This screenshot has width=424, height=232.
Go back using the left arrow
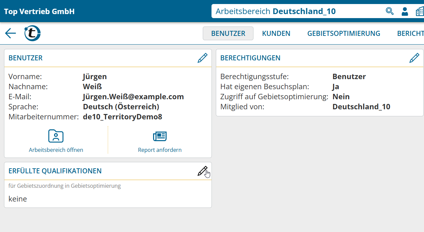(10, 33)
